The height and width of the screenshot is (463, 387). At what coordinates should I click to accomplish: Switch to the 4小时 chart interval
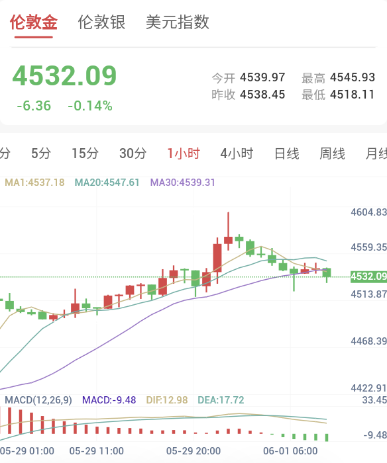tap(237, 153)
